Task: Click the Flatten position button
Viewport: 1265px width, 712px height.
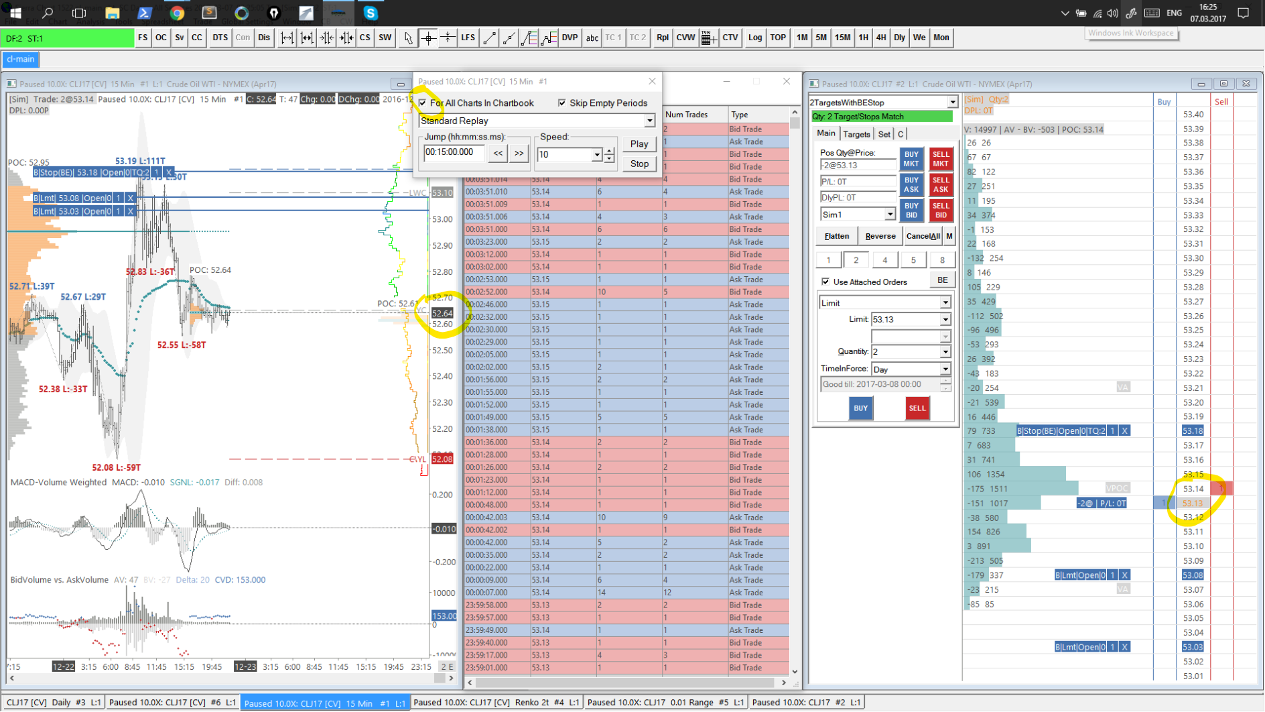Action: pyautogui.click(x=836, y=236)
